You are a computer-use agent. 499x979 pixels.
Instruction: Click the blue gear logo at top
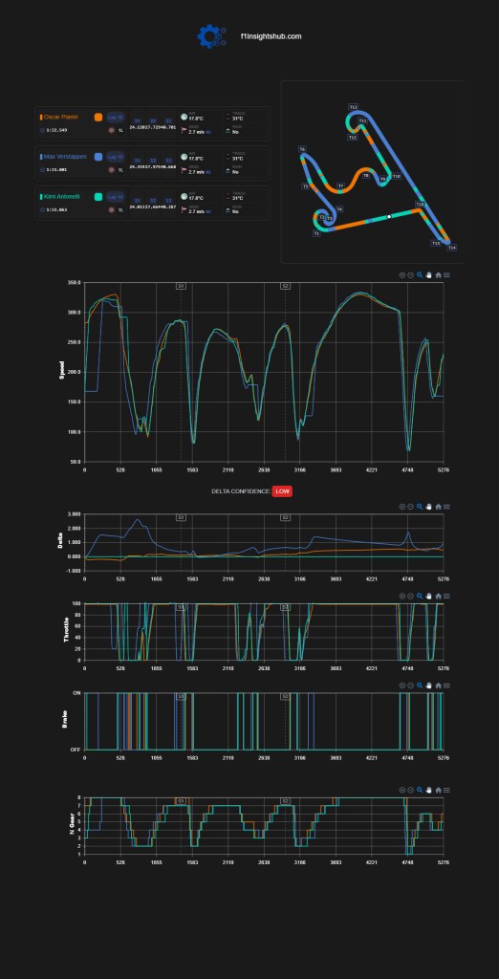click(211, 36)
